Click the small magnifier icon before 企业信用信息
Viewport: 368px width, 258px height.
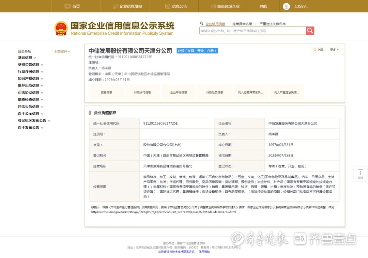pos(201,23)
